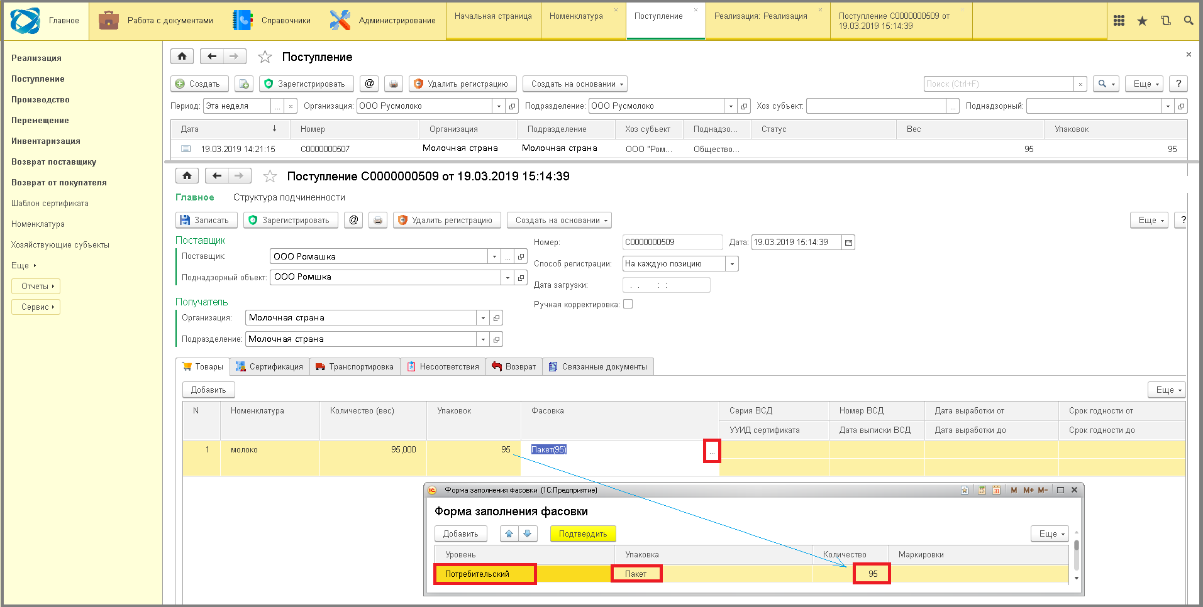The width and height of the screenshot is (1203, 607).
Task: Switch to the Сертификация tab
Action: point(270,367)
